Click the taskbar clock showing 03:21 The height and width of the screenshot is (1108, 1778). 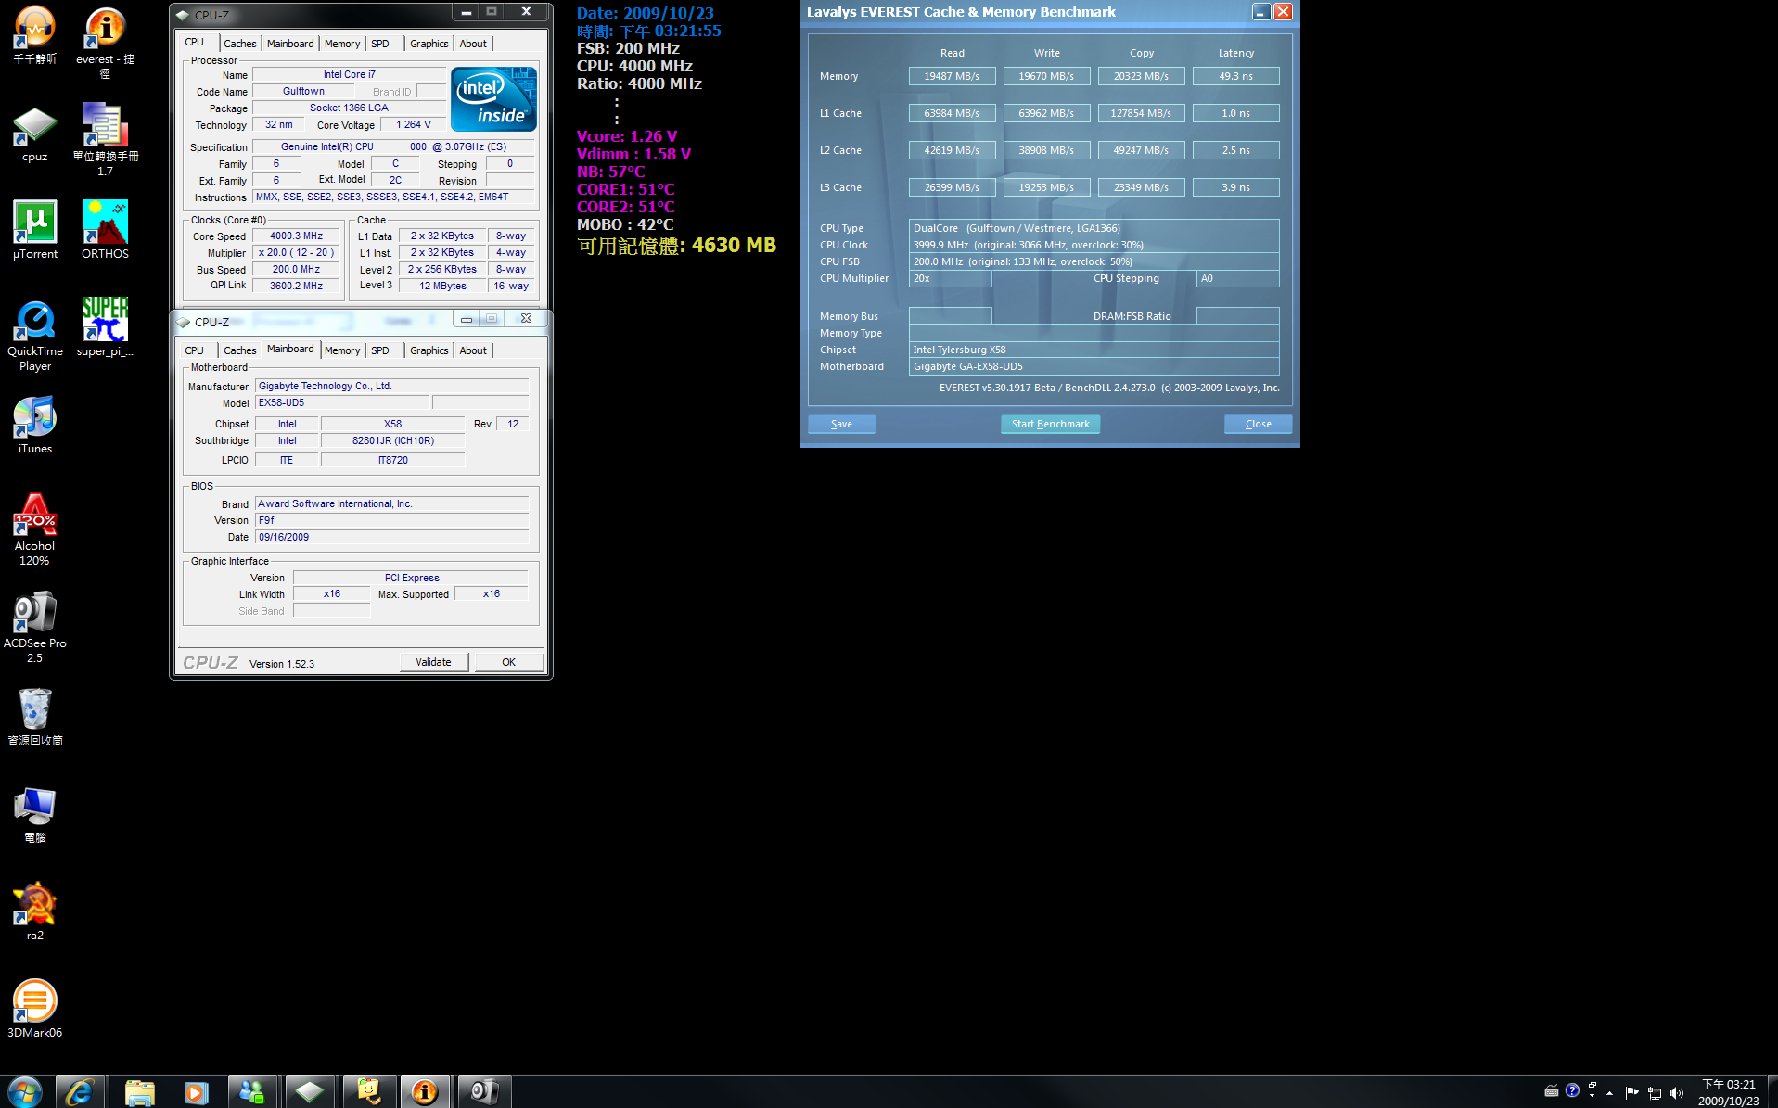[1728, 1091]
